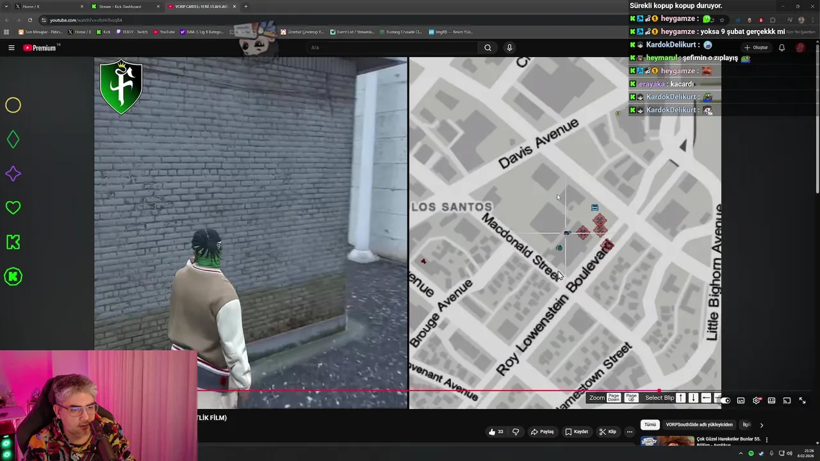This screenshot has height=461, width=820.
Task: Open Spotify from the system tray
Action: [751, 453]
